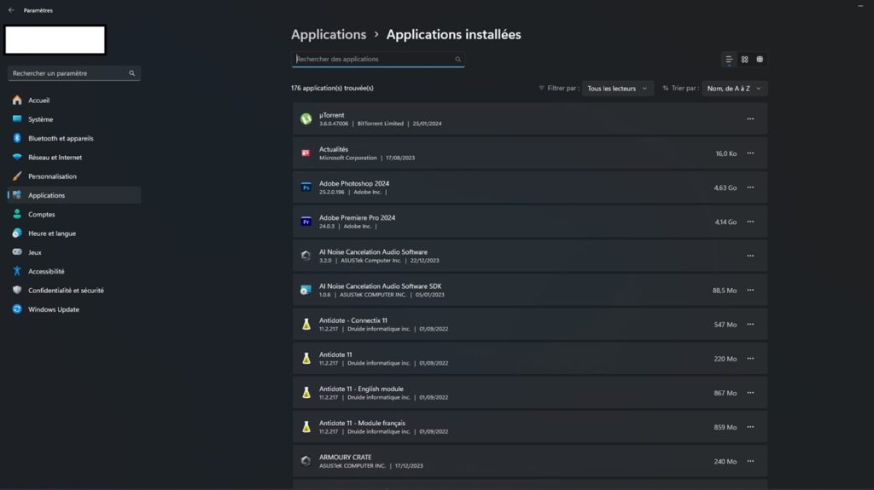
Task: Open more options for Antidote 11
Action: click(750, 359)
